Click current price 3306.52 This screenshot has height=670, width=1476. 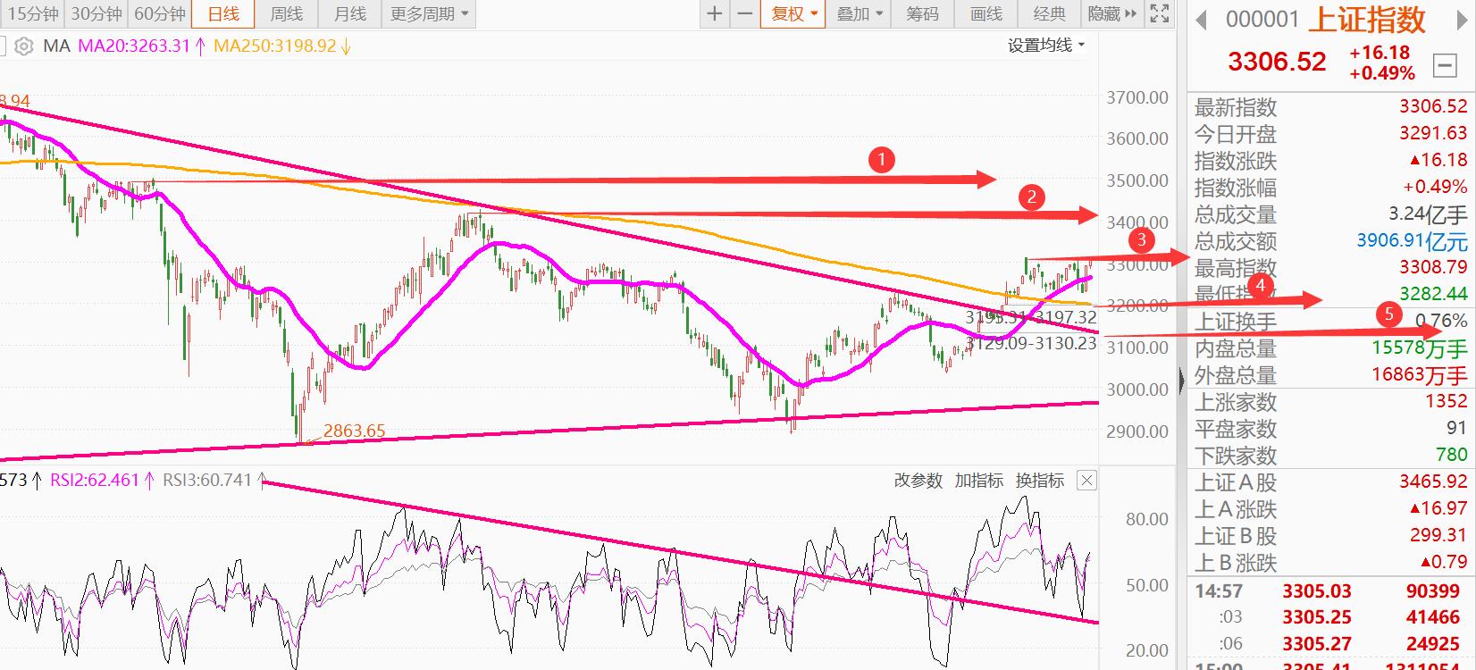[x=1277, y=62]
